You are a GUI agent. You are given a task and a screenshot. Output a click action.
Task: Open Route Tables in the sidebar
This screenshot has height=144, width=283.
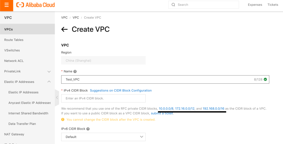click(14, 40)
